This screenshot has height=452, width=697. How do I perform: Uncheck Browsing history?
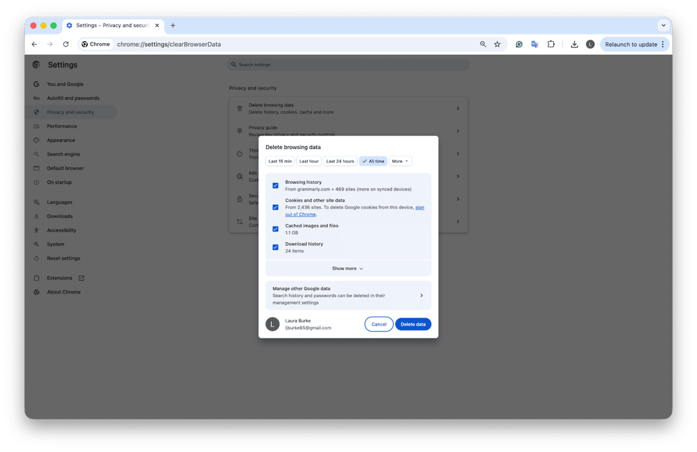coord(276,185)
